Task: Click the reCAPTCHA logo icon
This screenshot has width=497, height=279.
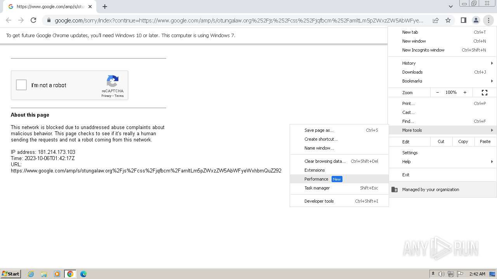Action: (113, 81)
